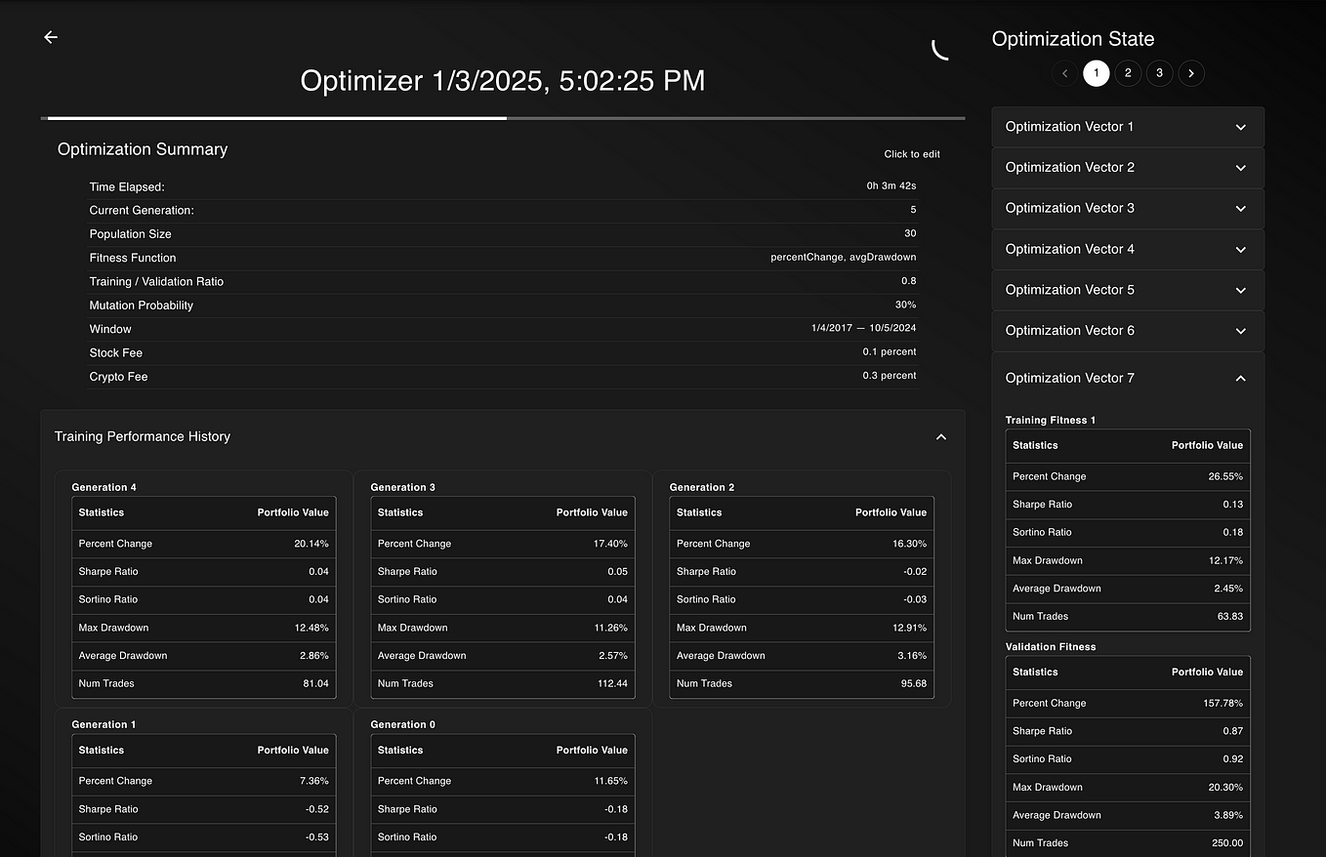The image size is (1326, 857).
Task: Click Validation Fitness Max Drawdown value 20.30%
Action: pyautogui.click(x=1225, y=787)
